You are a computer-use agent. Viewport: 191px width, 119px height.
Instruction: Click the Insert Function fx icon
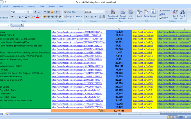pos(22,25)
